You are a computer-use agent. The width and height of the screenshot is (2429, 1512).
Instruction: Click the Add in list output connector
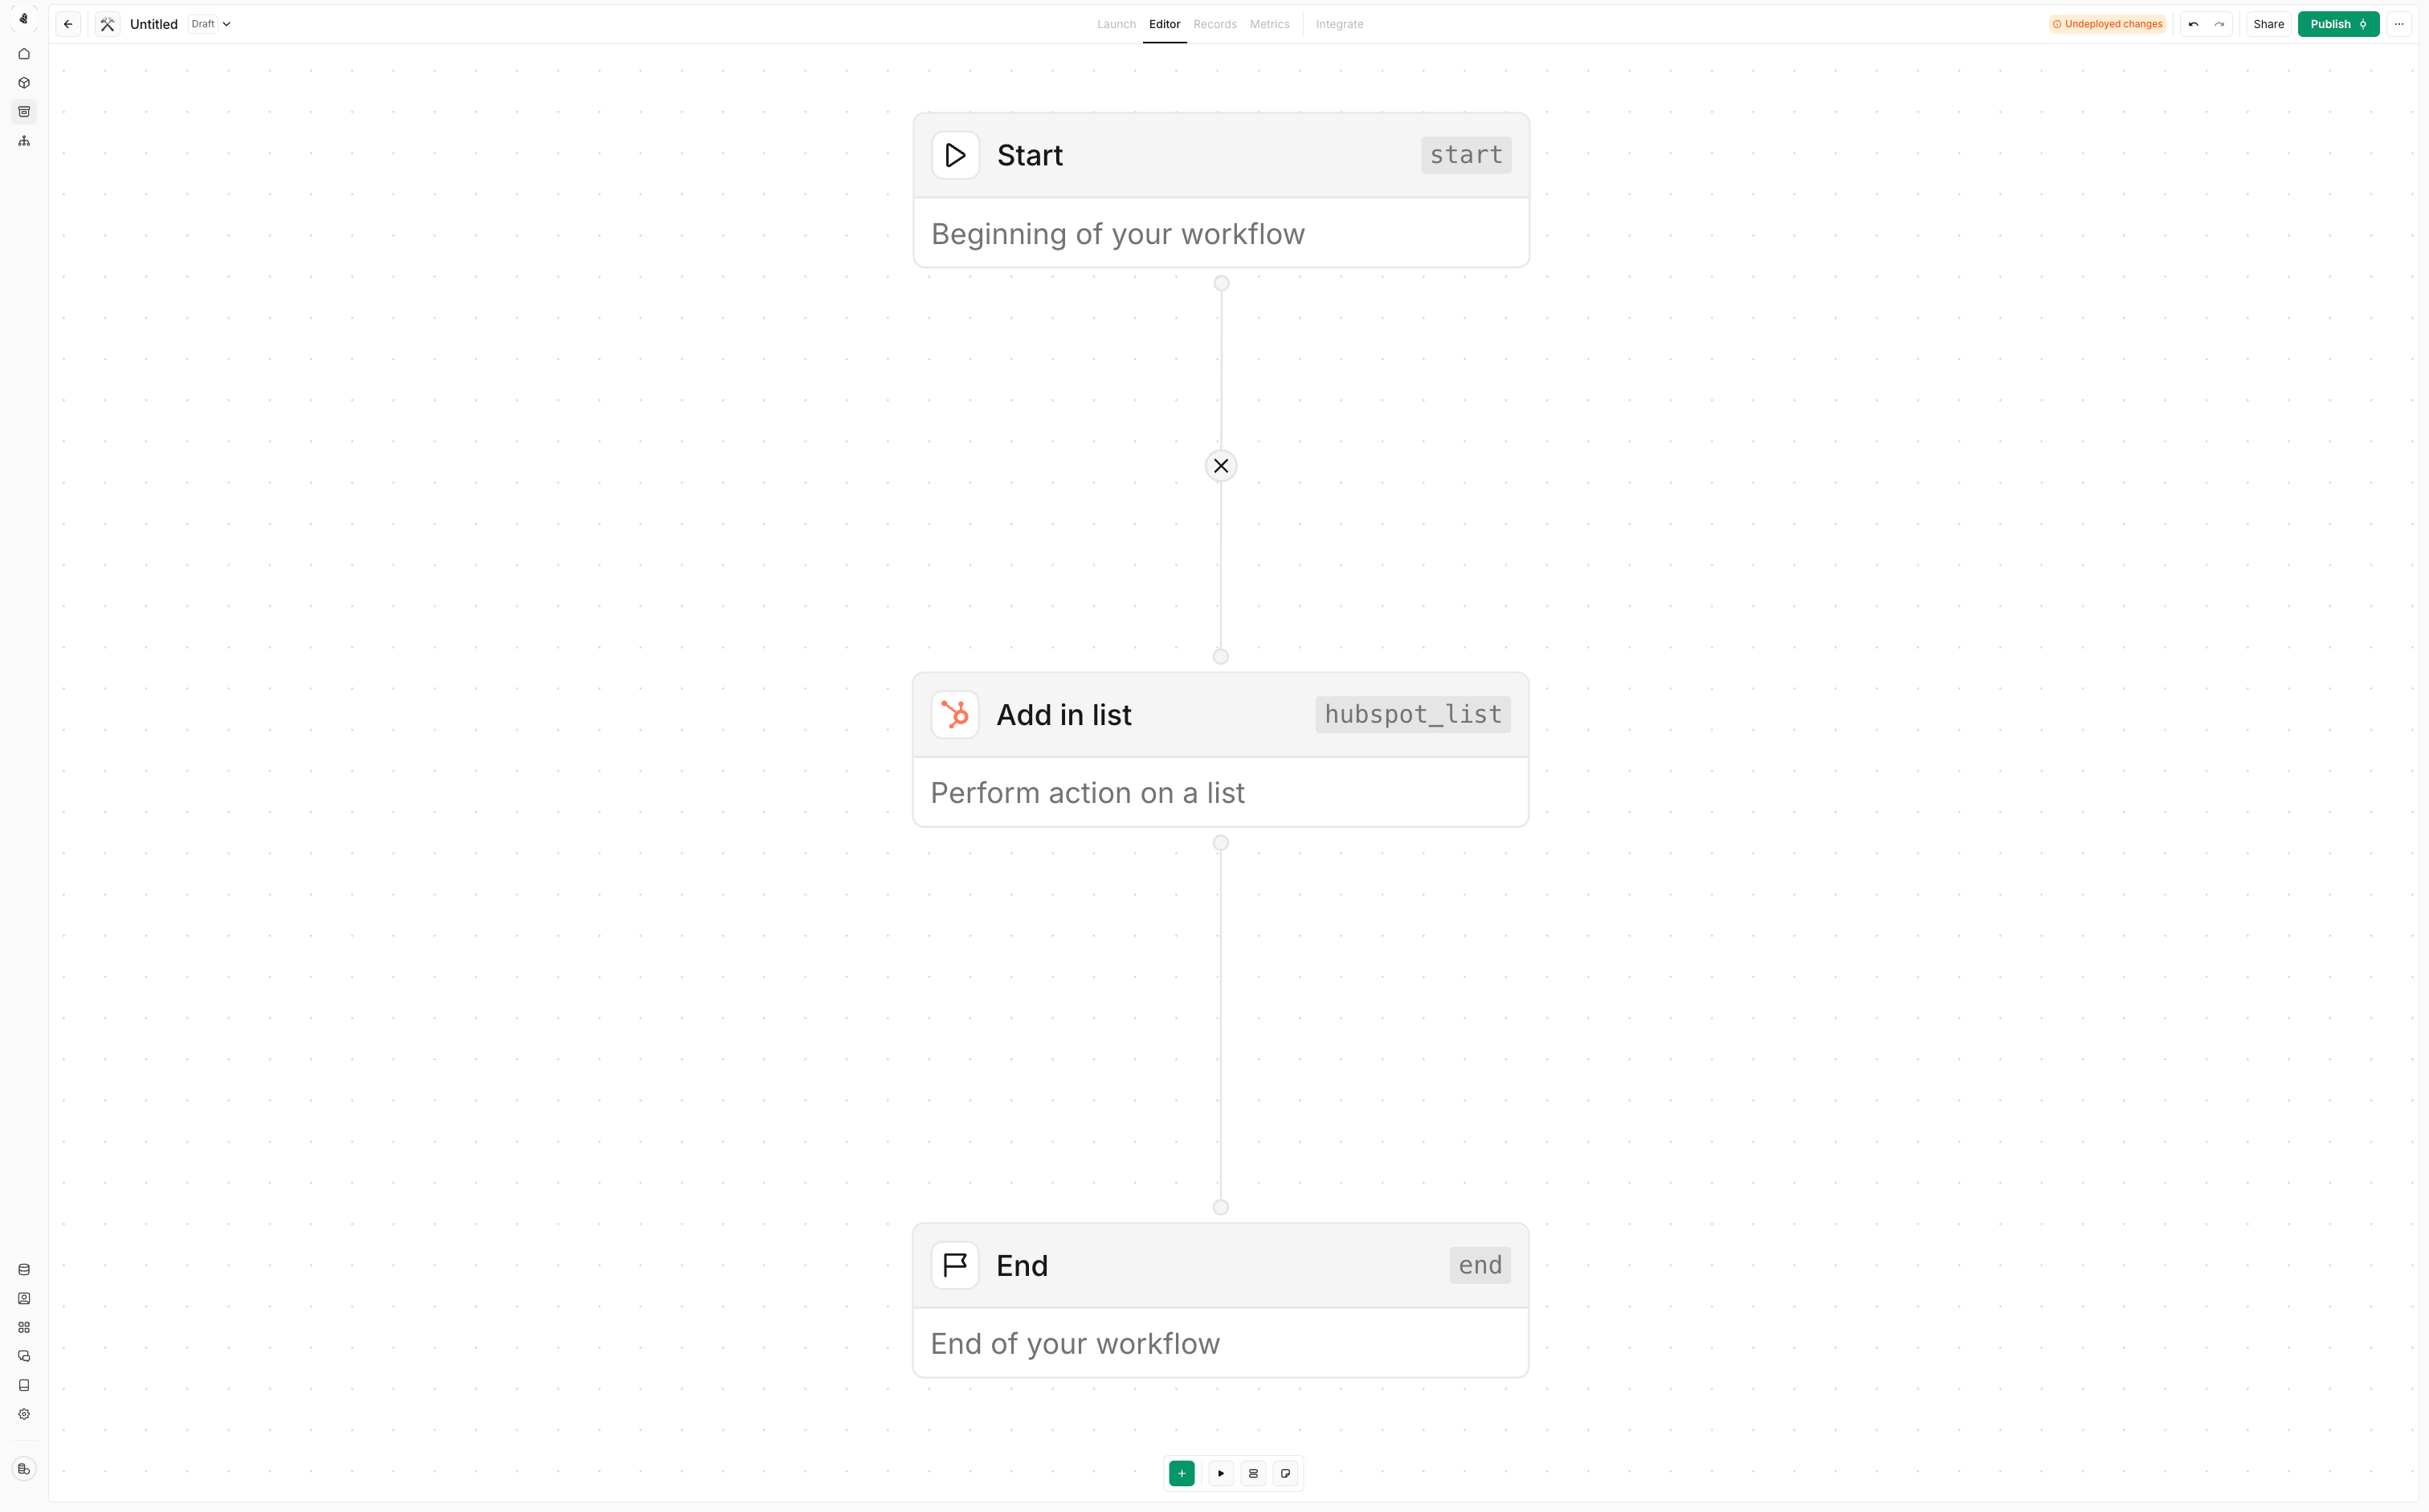pyautogui.click(x=1220, y=844)
